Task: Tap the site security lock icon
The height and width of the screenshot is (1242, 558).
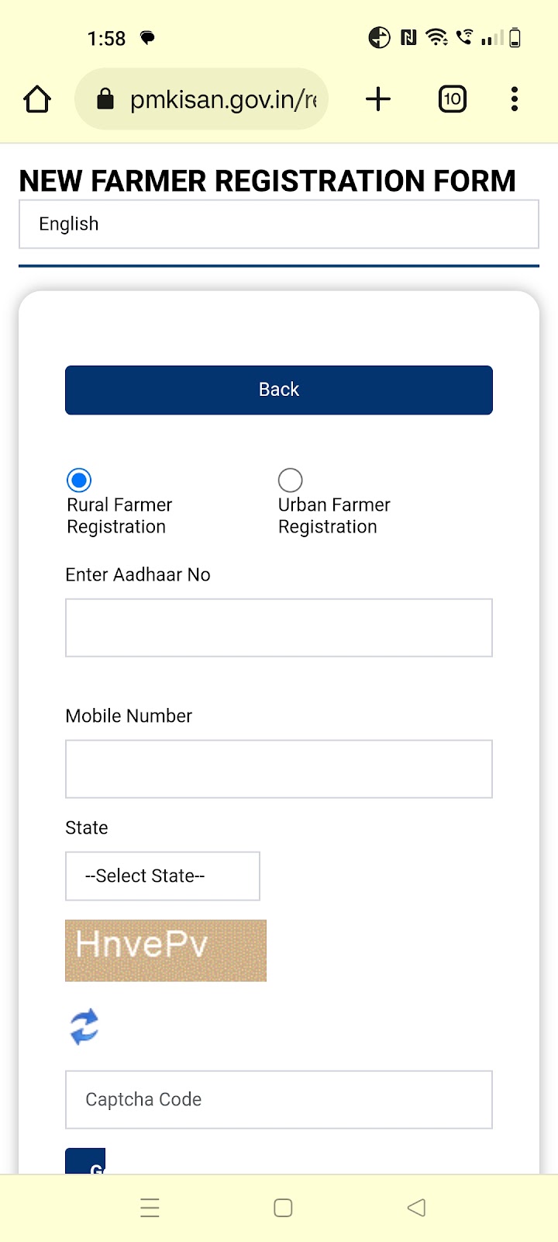Action: click(105, 99)
